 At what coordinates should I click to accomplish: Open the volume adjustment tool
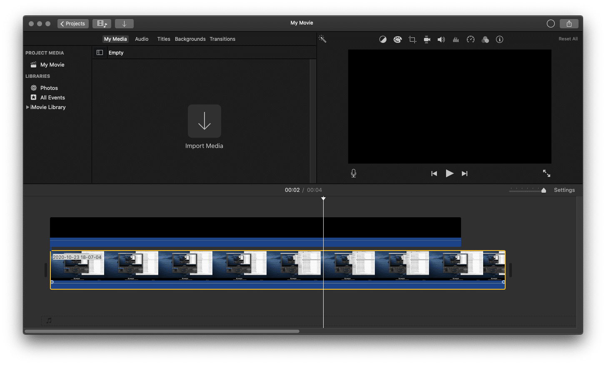pyautogui.click(x=441, y=40)
